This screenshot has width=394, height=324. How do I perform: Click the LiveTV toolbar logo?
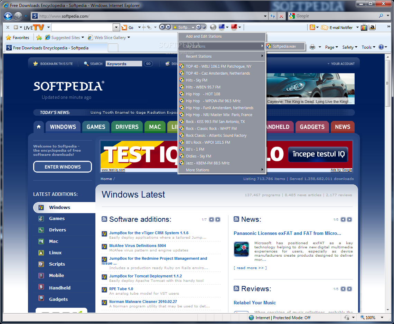pos(34,27)
